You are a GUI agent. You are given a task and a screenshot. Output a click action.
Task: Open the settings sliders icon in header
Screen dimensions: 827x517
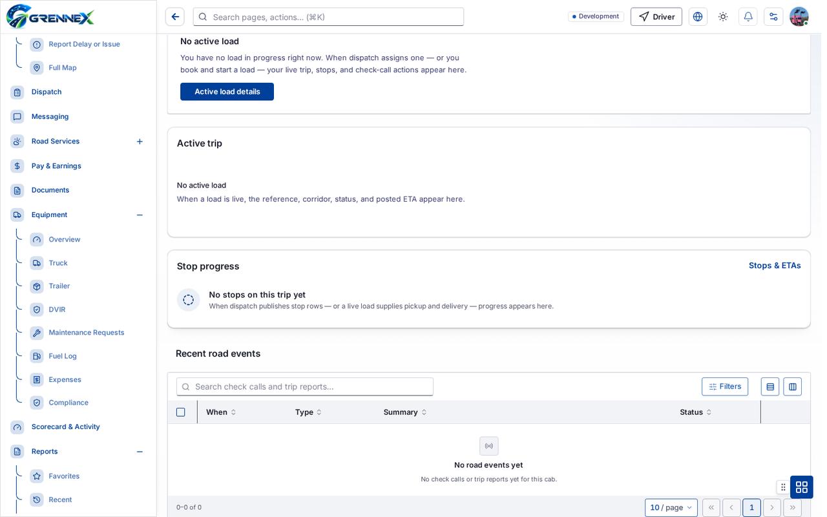773,17
